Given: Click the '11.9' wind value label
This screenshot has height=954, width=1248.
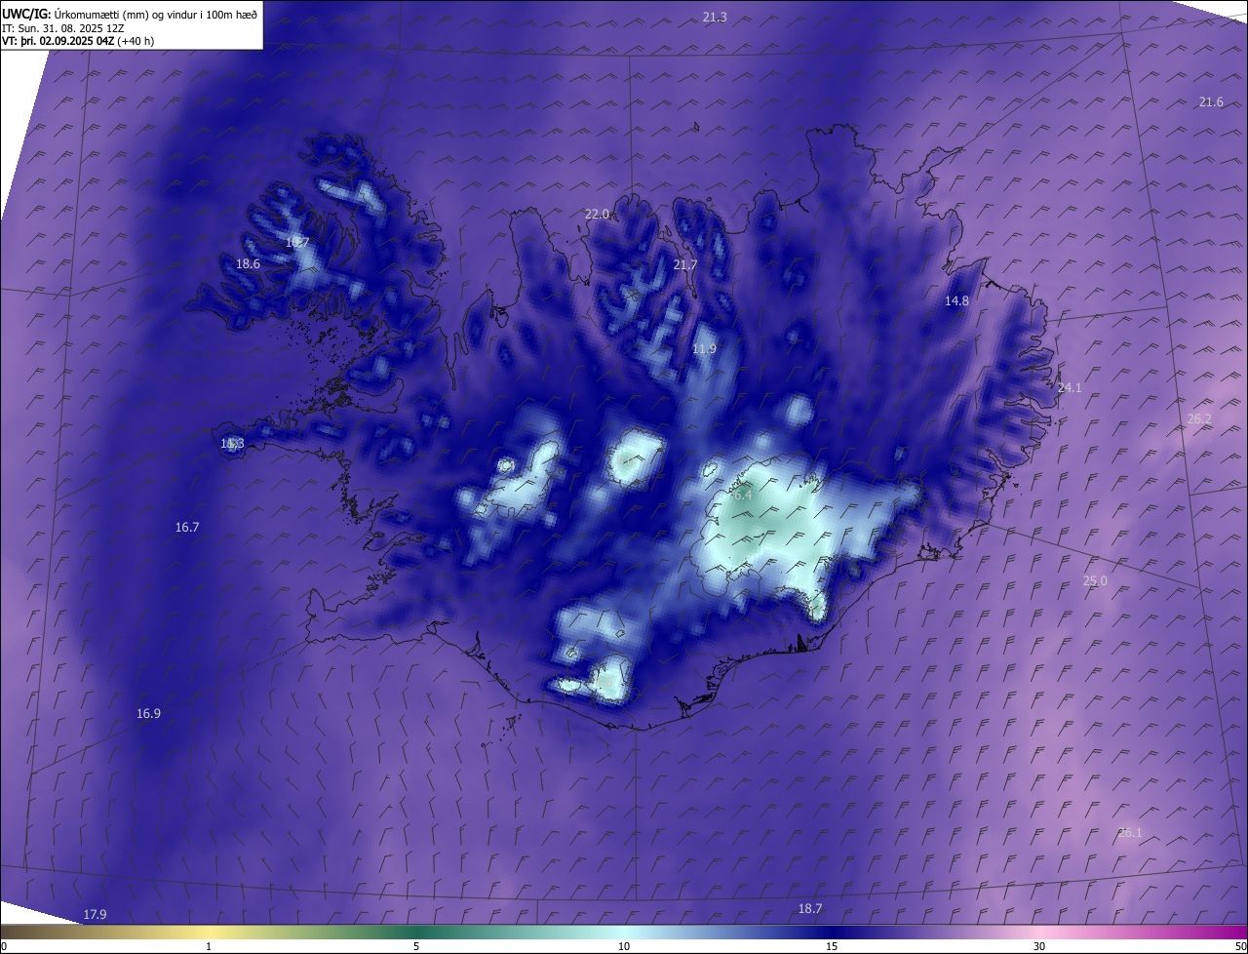Looking at the screenshot, I should (x=704, y=349).
